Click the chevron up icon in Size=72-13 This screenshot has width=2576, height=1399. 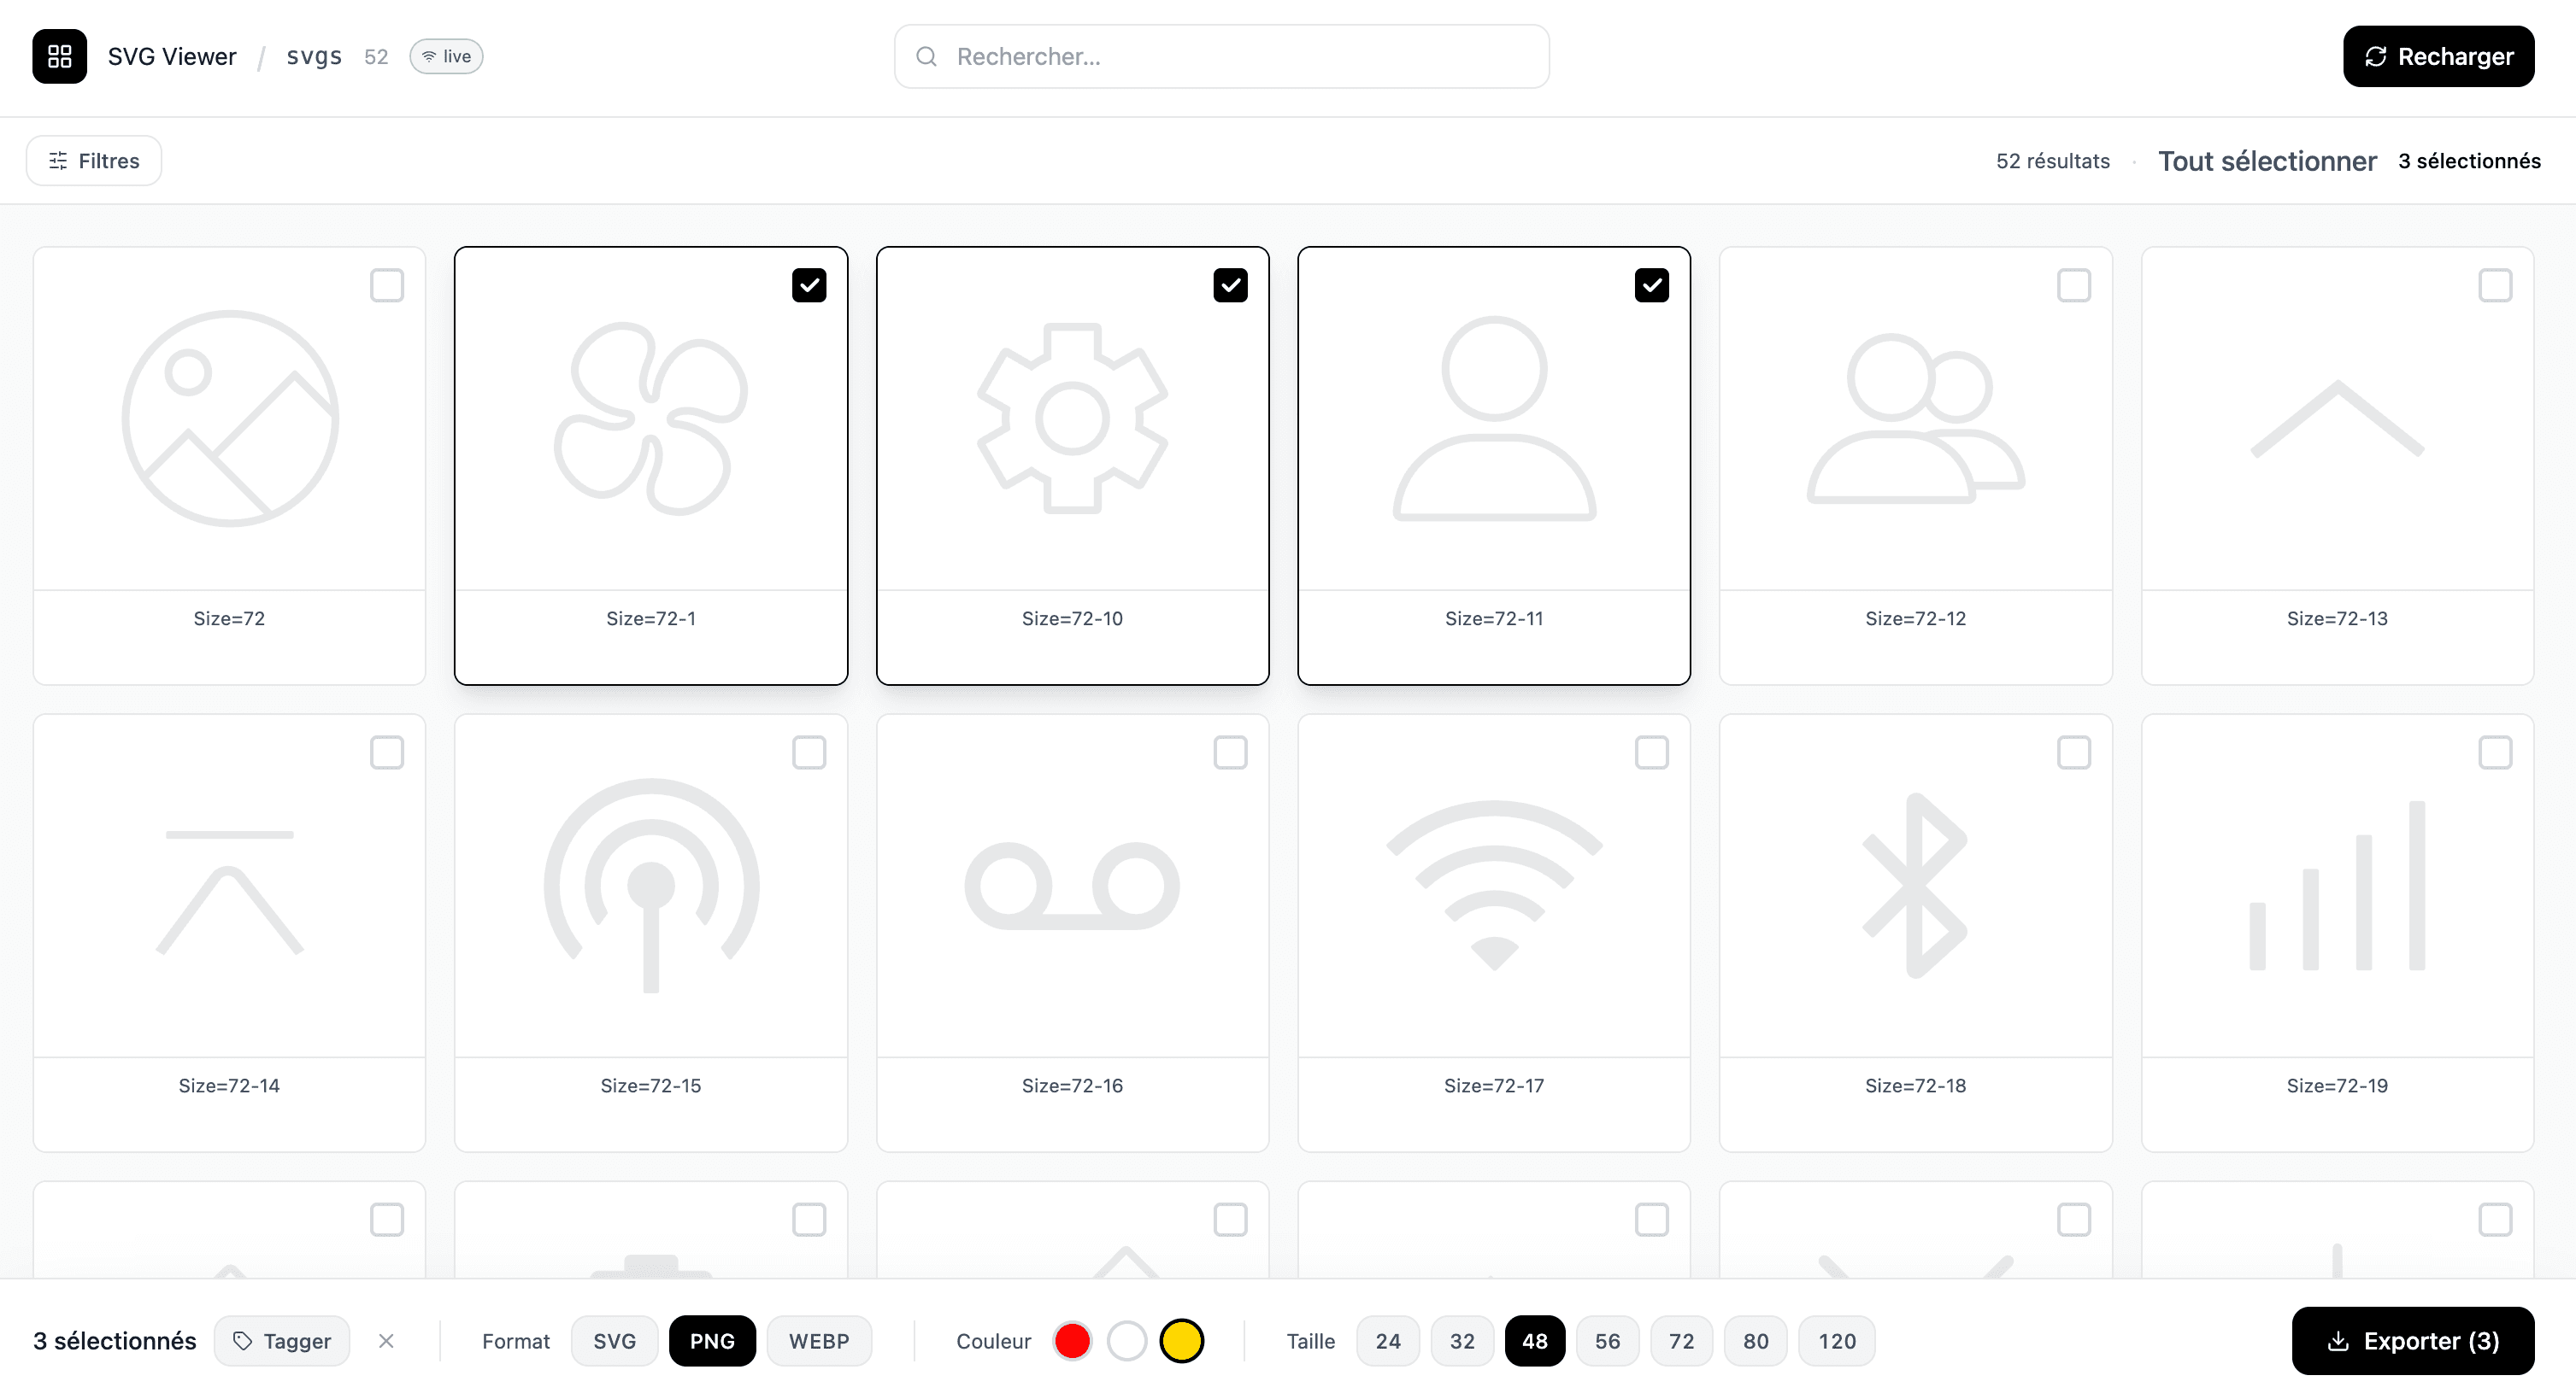[2337, 418]
